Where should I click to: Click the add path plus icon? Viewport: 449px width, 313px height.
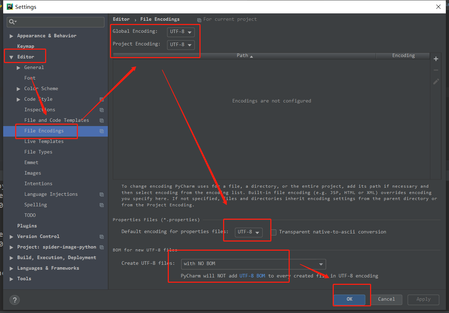[x=436, y=59]
